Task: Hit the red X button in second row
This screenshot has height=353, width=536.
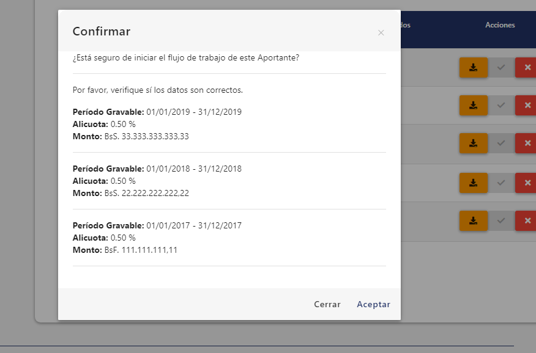Action: pos(526,105)
